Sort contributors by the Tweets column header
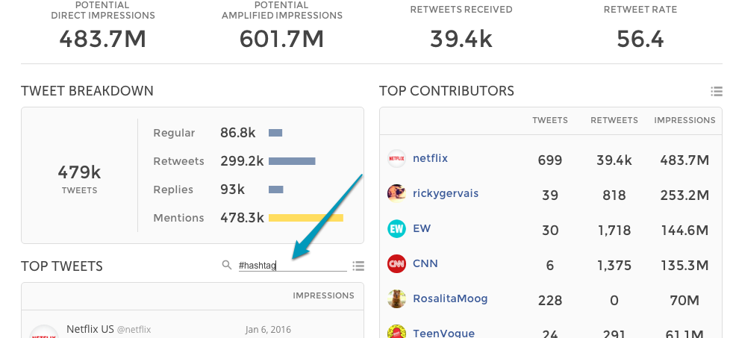733x338 pixels. (x=550, y=120)
